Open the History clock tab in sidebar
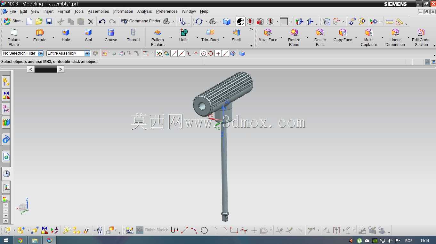436x244 pixels. click(x=6, y=174)
